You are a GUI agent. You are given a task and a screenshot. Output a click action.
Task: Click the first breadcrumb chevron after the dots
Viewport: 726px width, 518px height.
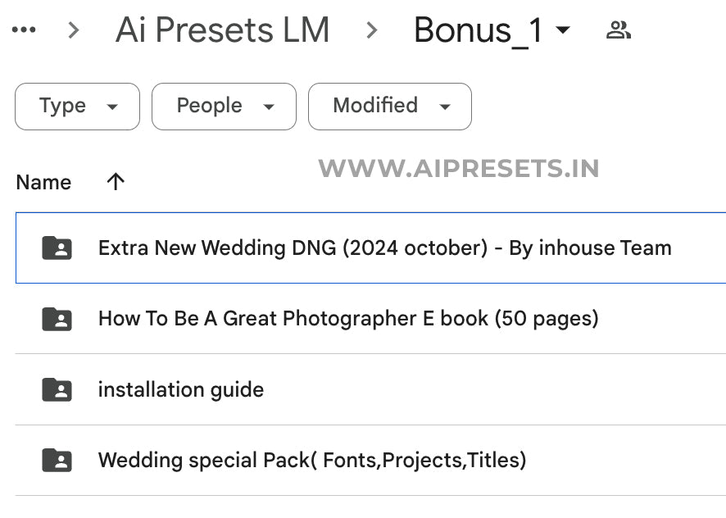74,30
